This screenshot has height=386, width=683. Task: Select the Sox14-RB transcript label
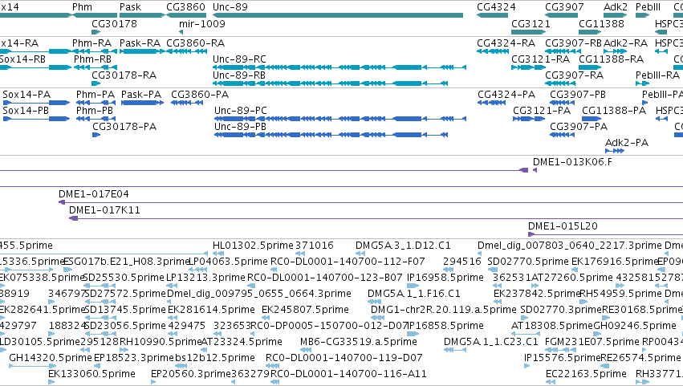[22, 59]
